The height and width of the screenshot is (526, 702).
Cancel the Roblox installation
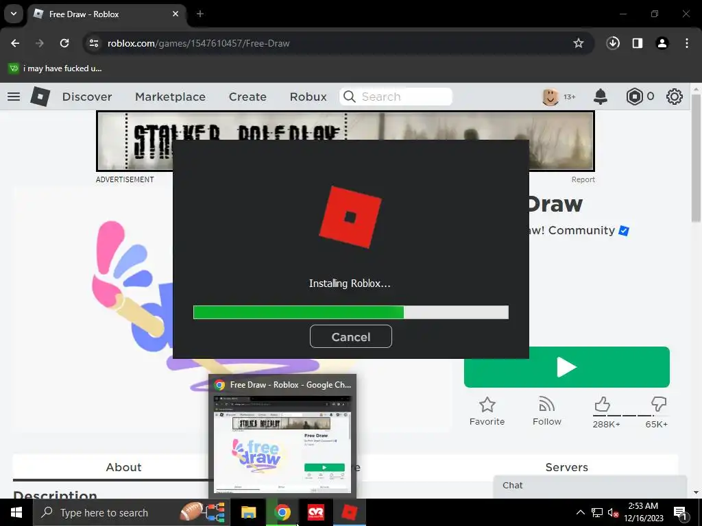(x=350, y=336)
